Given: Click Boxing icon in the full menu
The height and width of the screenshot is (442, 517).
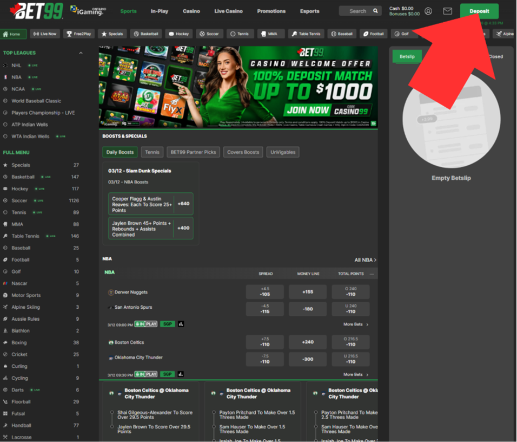Looking at the screenshot, I should pos(5,342).
